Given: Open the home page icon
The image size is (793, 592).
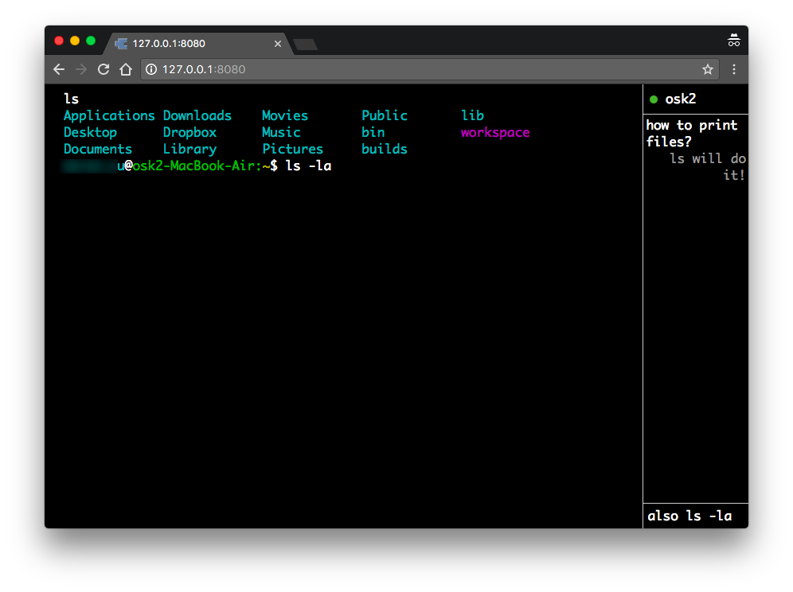Looking at the screenshot, I should [x=126, y=69].
